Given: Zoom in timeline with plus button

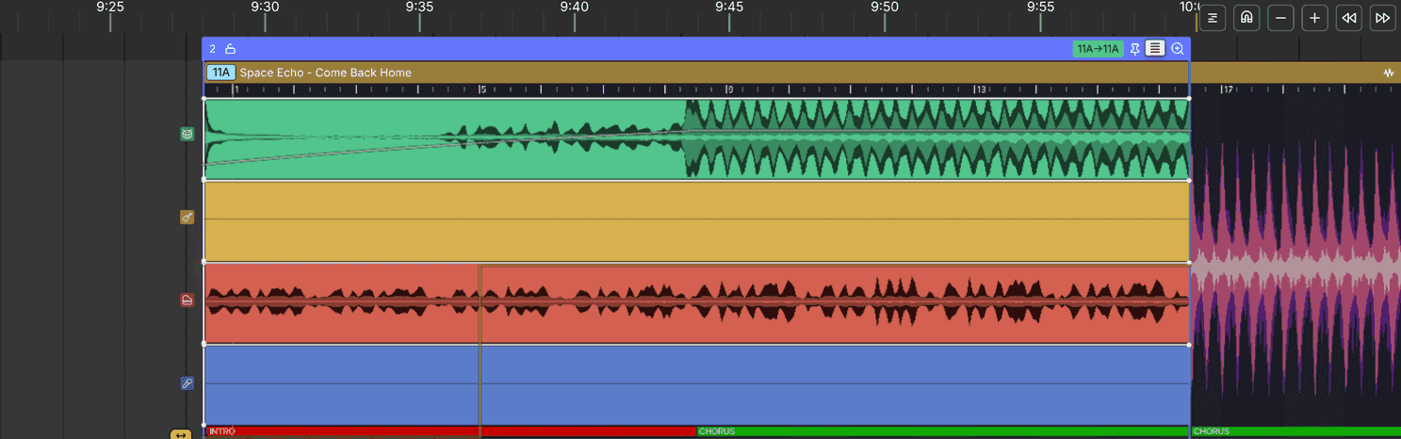Looking at the screenshot, I should (x=1315, y=18).
